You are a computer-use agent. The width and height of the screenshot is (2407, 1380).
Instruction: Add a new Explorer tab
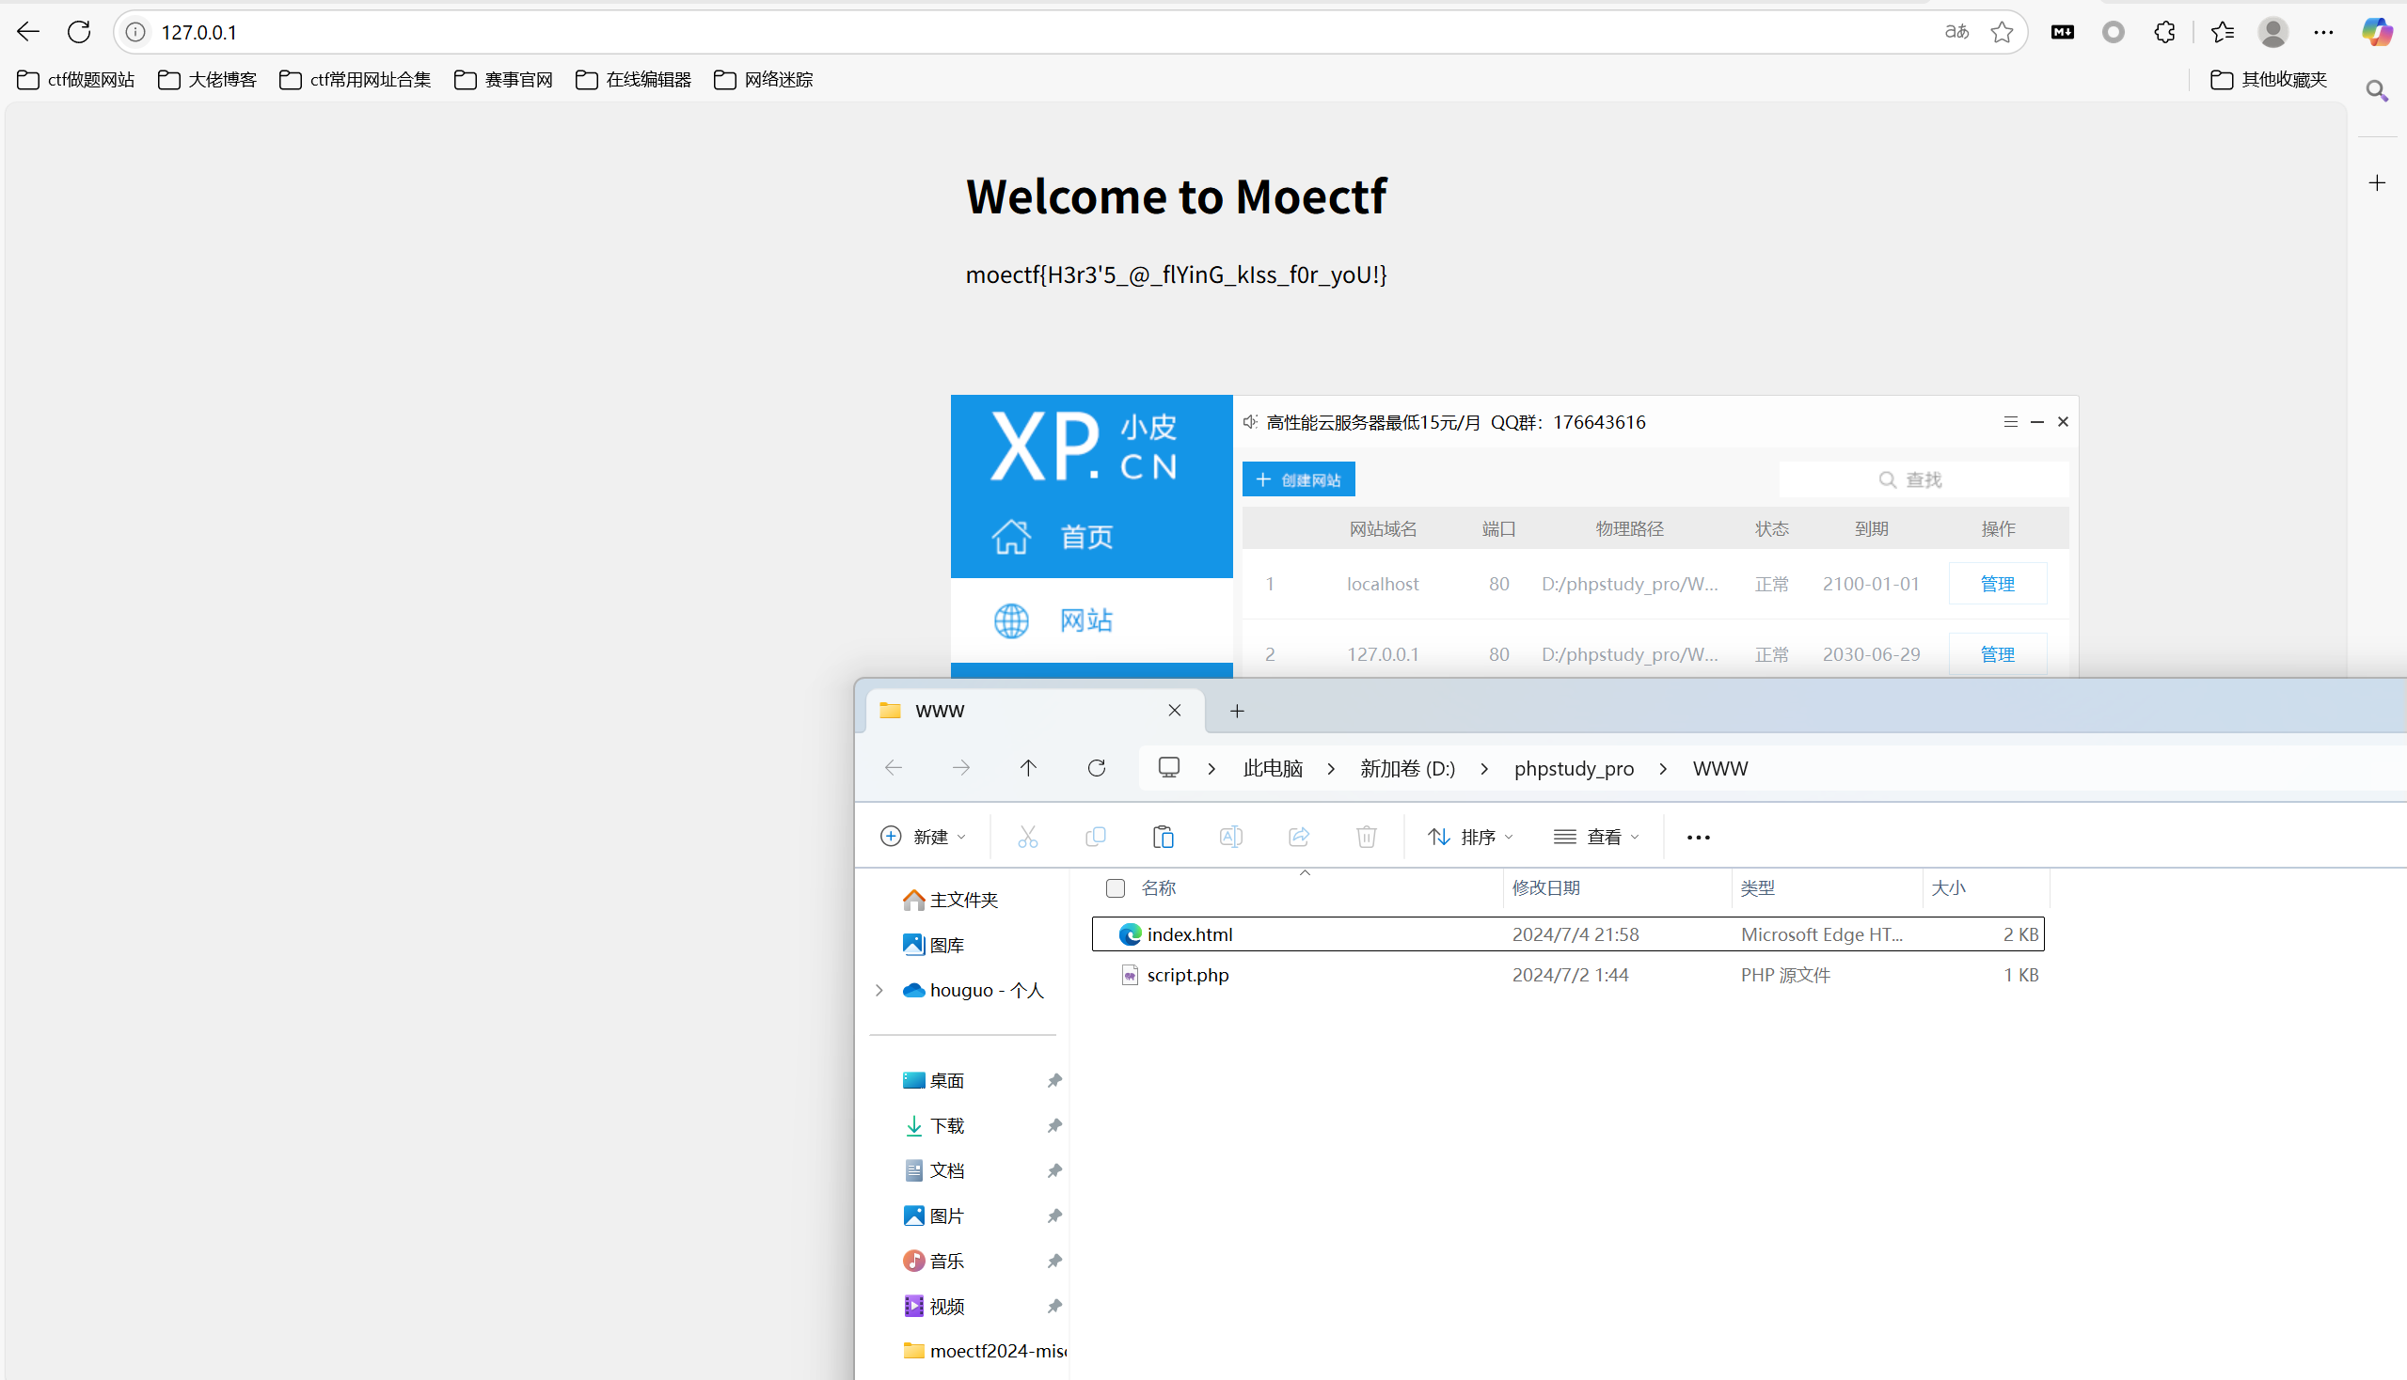coord(1237,711)
